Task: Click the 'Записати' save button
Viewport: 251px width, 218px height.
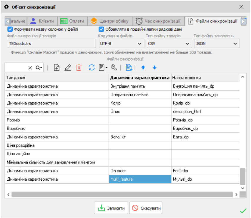Action: point(111,208)
